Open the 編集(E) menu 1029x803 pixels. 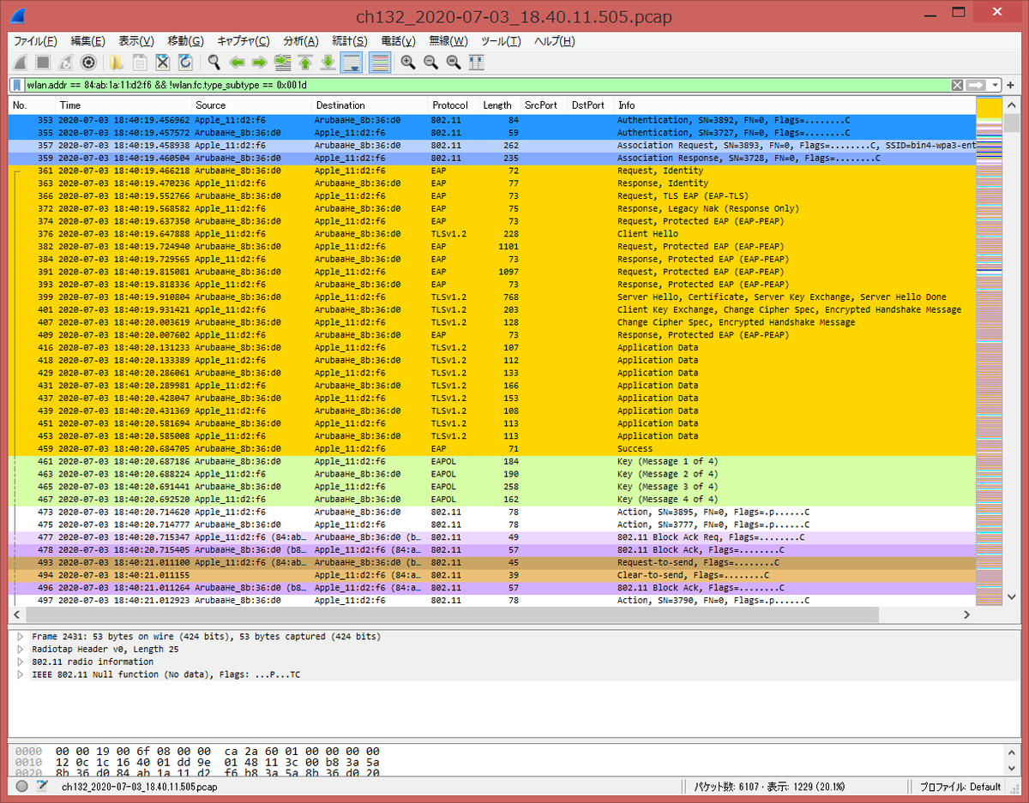point(87,41)
